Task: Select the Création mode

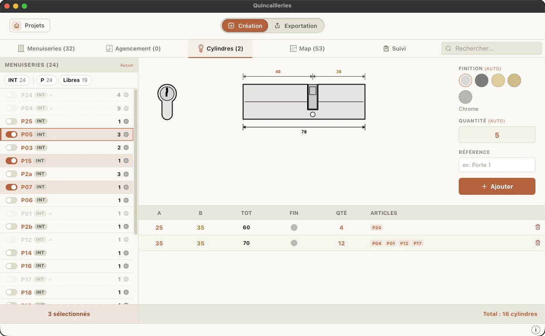Action: 245,26
